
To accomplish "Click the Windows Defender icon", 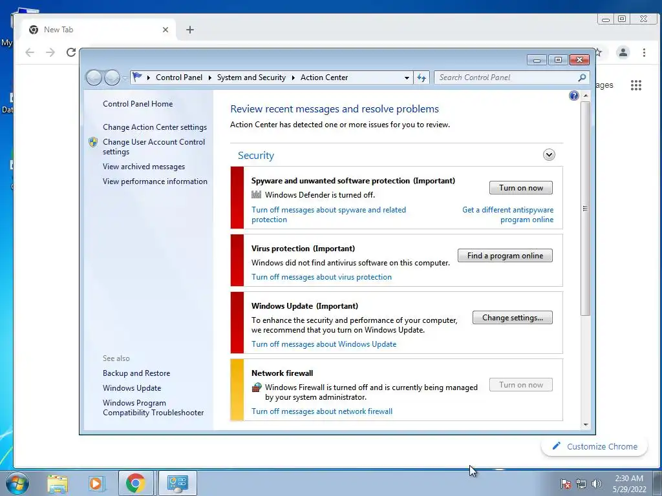I will (x=256, y=194).
